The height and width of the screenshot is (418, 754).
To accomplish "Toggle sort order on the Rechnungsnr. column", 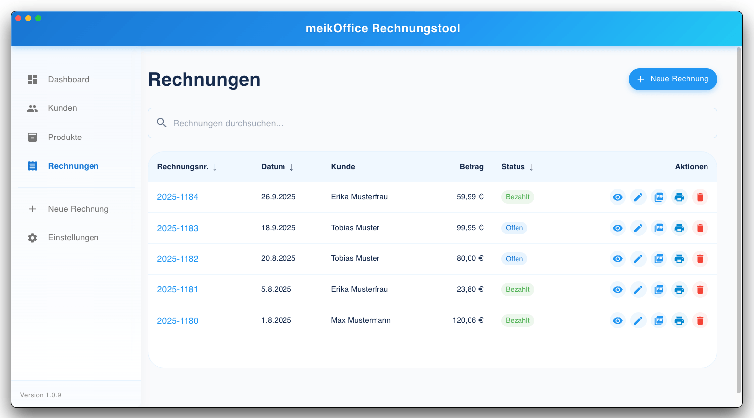I will 215,167.
